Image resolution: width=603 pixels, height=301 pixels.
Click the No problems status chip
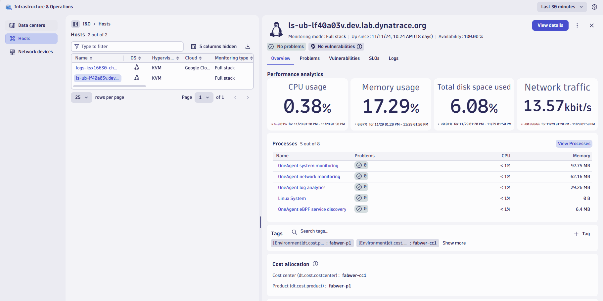point(286,47)
